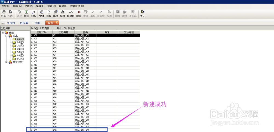Switch to the 主控台 tab
274x132 pixels.
[11, 23]
